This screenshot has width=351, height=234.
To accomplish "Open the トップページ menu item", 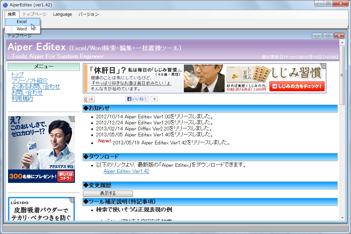I will point(34,14).
